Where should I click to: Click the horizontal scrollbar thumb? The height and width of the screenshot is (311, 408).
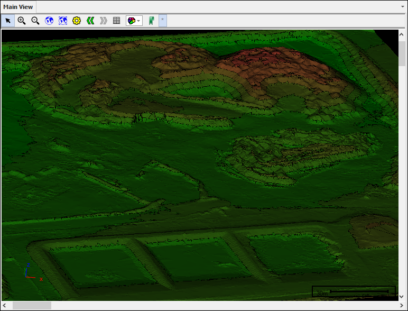click(32, 305)
